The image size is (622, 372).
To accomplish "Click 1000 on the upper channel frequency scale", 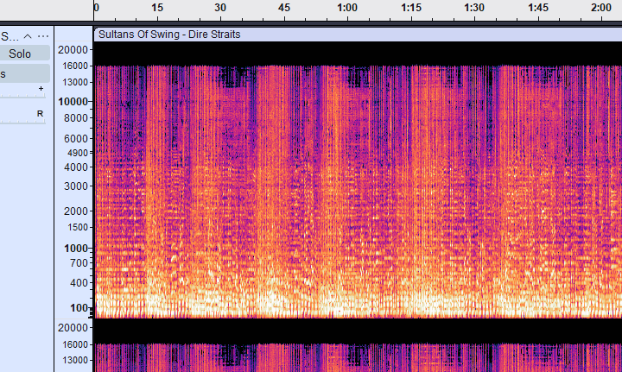I will tap(76, 248).
